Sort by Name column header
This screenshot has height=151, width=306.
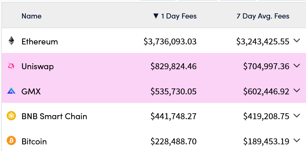click(32, 16)
